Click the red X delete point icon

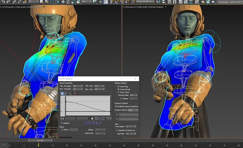pyautogui.click(x=75, y=93)
